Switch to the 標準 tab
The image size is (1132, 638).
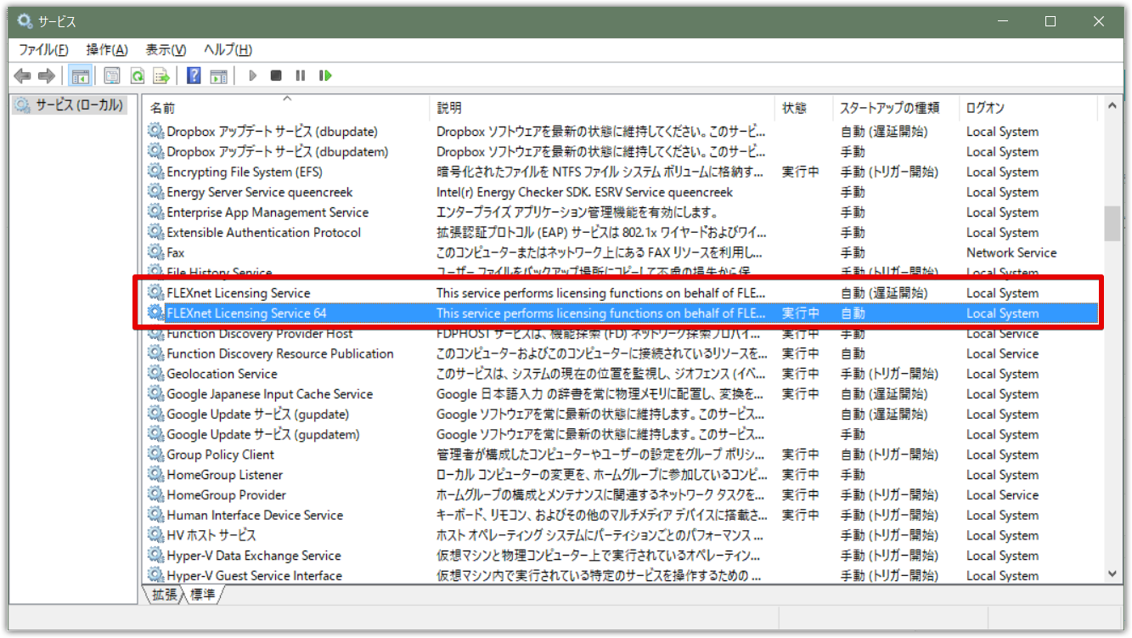click(x=201, y=595)
